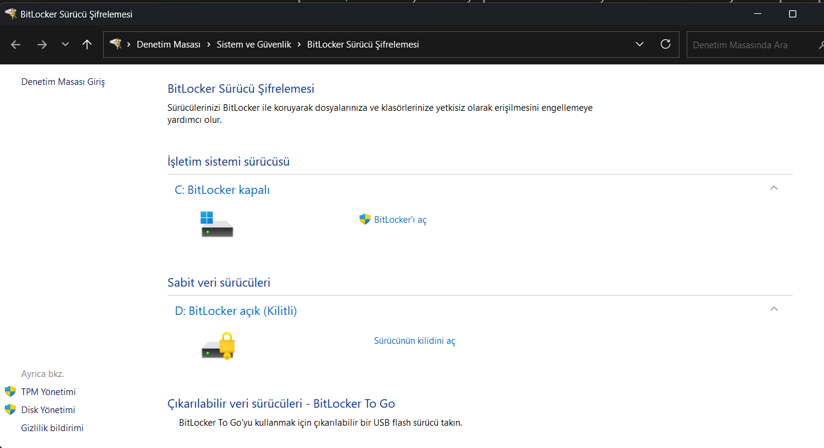Refresh the page with the reload icon
824x448 pixels.
pyautogui.click(x=666, y=44)
